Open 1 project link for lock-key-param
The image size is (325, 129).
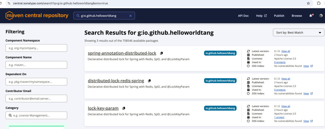tap(279, 117)
